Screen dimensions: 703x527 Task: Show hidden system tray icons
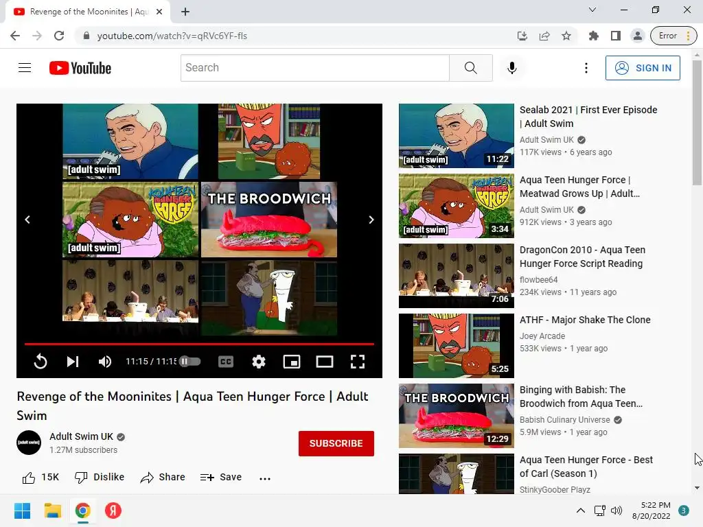(x=581, y=511)
